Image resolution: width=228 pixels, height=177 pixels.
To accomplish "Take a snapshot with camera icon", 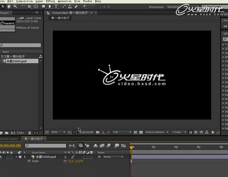I will tap(98, 132).
